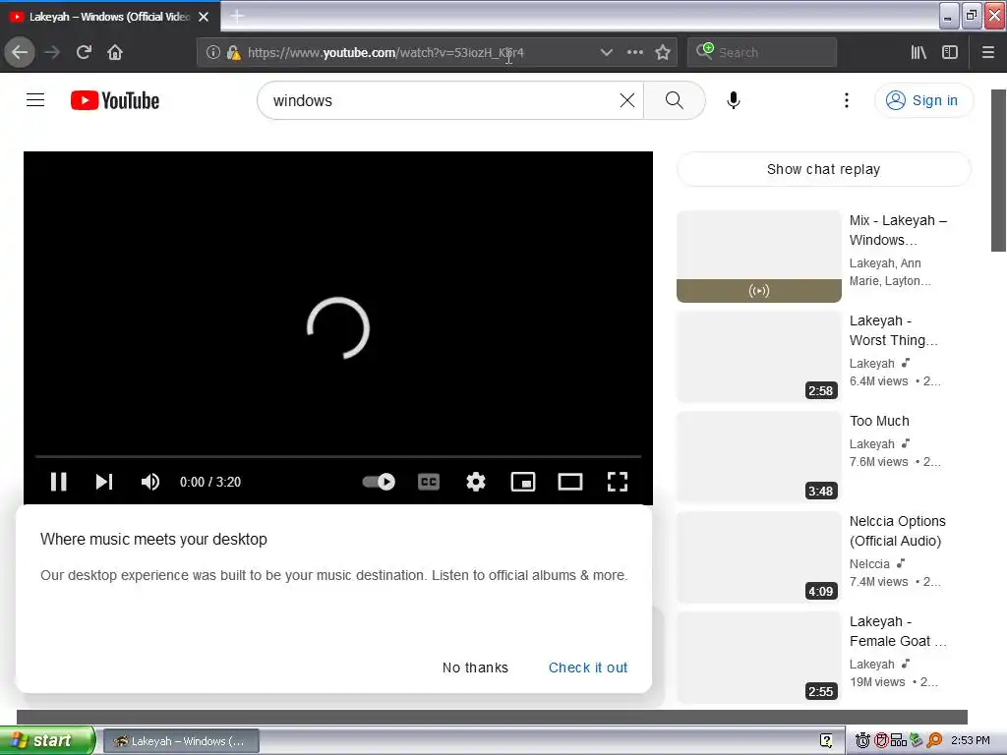The height and width of the screenshot is (755, 1007).
Task: Open YouTube settings three-dot menu
Action: (x=847, y=100)
